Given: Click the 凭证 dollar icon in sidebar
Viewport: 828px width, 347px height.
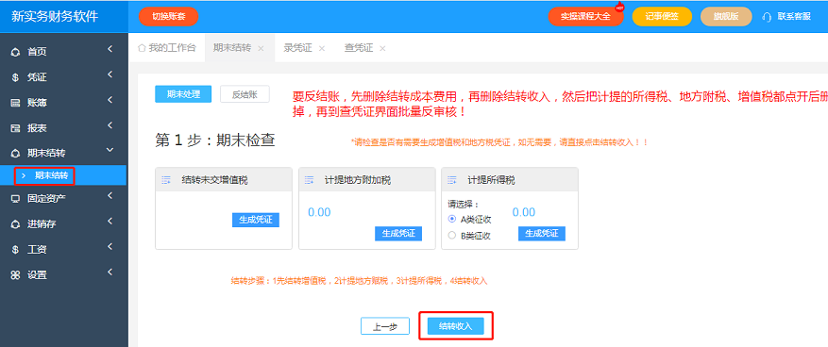Looking at the screenshot, I should pyautogui.click(x=15, y=77).
